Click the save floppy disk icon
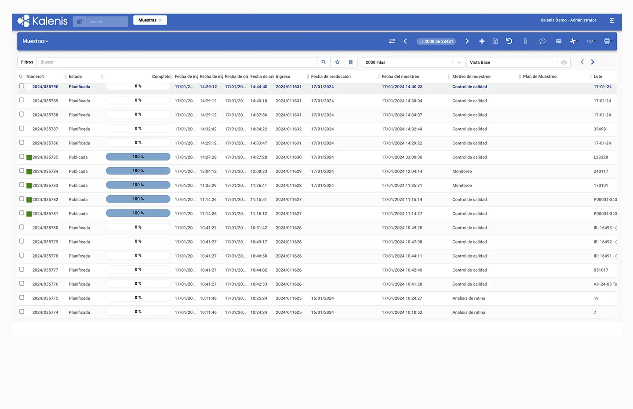This screenshot has height=409, width=633. coord(495,41)
